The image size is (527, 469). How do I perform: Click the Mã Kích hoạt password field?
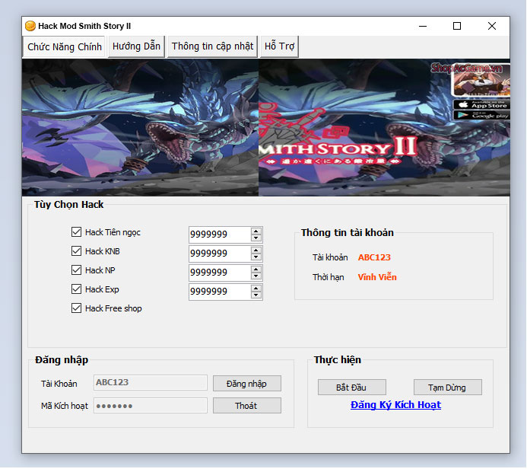(151, 406)
